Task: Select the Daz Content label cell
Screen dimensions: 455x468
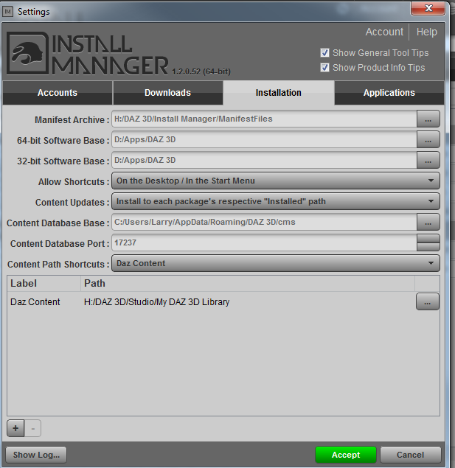Action: click(35, 302)
